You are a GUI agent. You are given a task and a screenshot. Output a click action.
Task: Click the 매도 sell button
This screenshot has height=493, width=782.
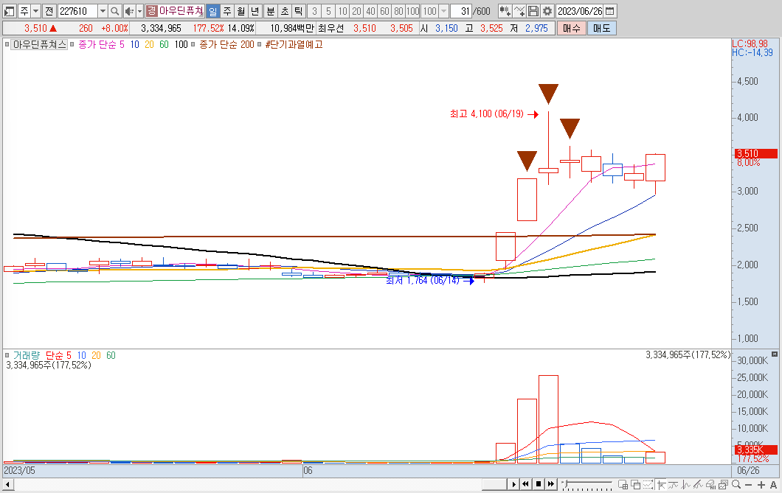[x=601, y=29]
